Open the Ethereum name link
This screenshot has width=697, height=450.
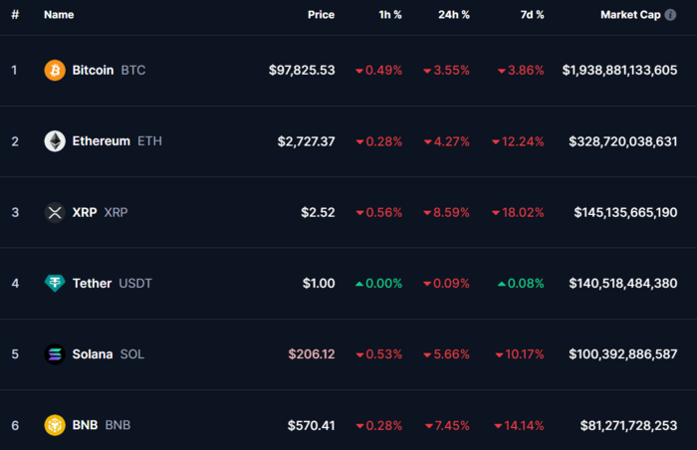pyautogui.click(x=101, y=141)
